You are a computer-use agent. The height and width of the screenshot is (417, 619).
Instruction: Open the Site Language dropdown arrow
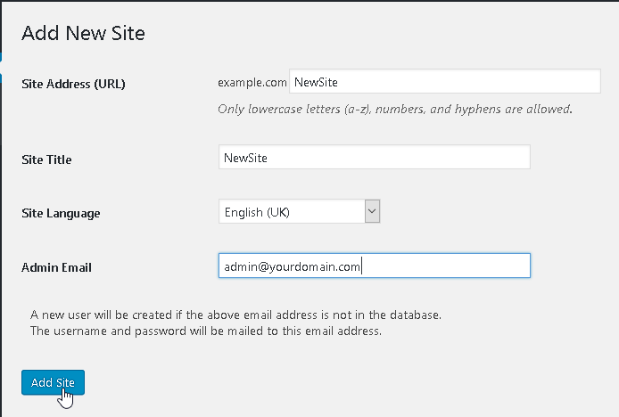pyautogui.click(x=372, y=211)
